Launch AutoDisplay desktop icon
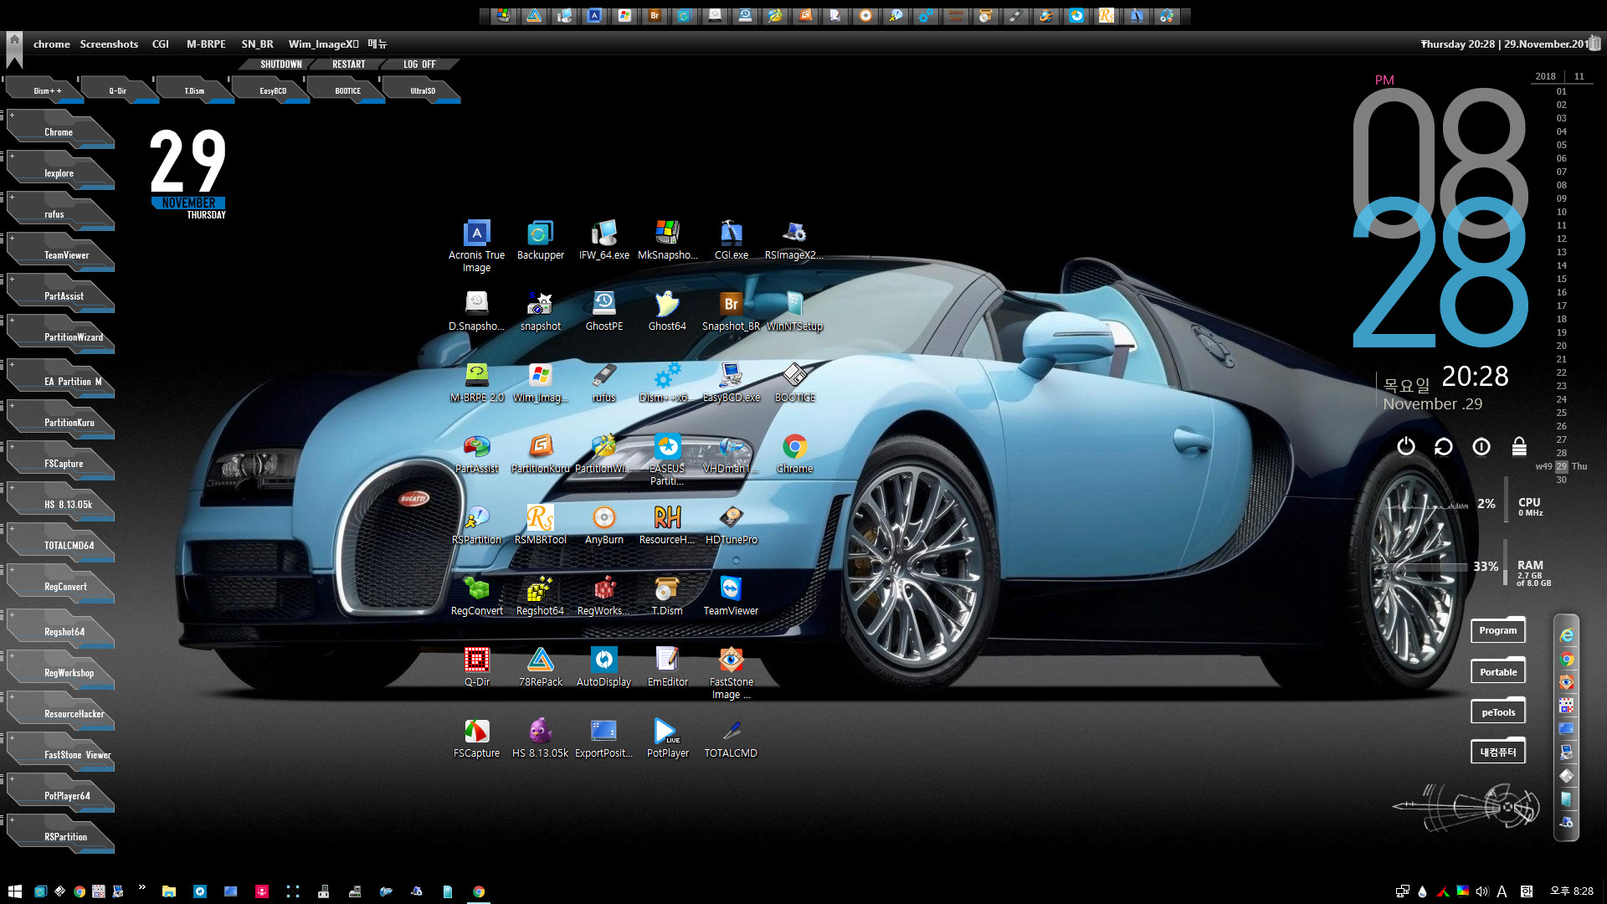1607x904 pixels. pos(603,666)
